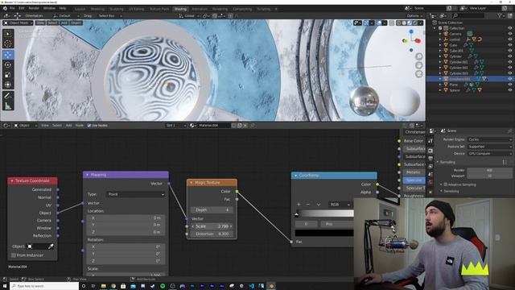
Task: Toggle the Use Nodes checkbox
Action: [89, 126]
